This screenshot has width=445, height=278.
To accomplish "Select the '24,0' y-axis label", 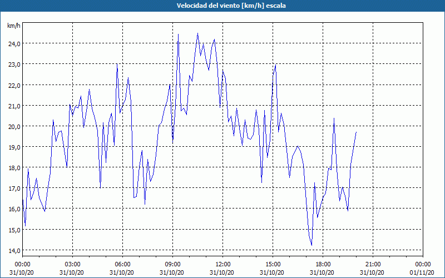I will pyautogui.click(x=14, y=44).
